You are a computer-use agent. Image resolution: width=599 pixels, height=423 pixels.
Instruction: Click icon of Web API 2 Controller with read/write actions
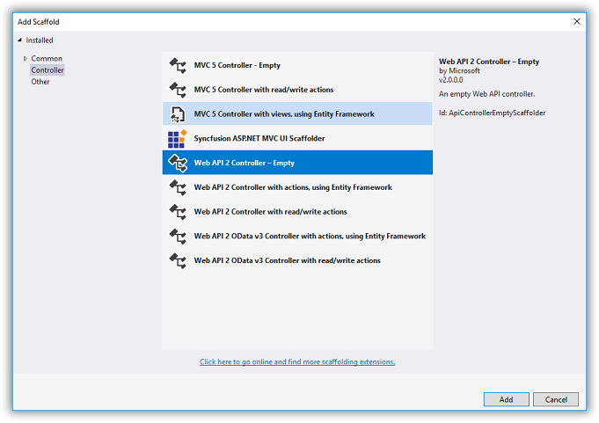point(178,212)
